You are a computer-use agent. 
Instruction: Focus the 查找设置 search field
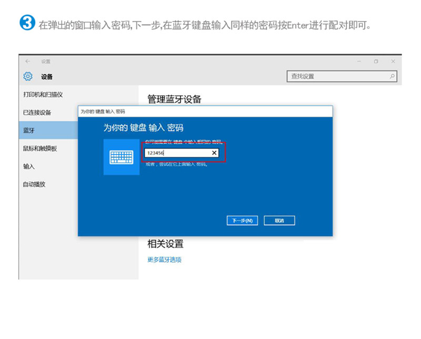(x=337, y=77)
